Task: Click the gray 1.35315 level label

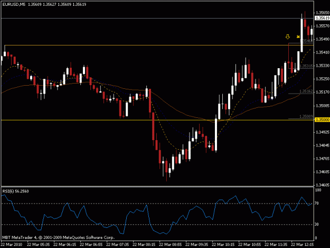Action: coord(306,66)
